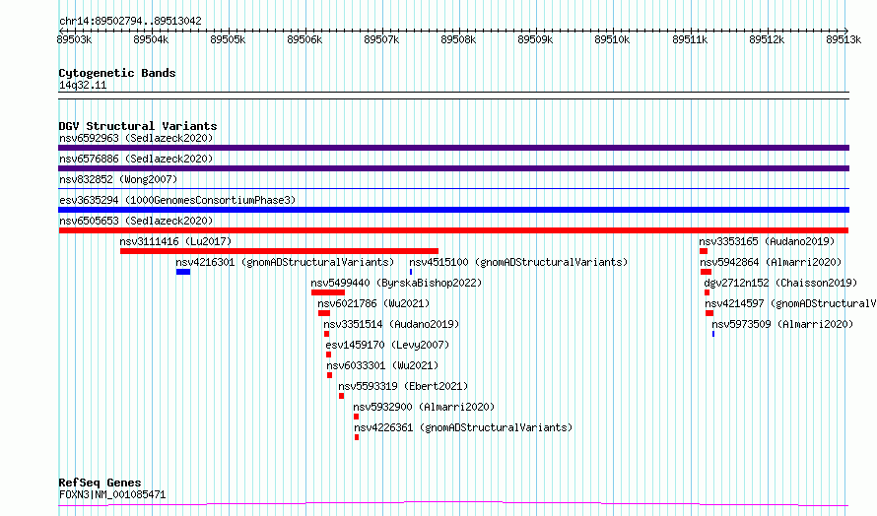Image resolution: width=877 pixels, height=516 pixels.
Task: Open nsv4515100 gnomAD variant label
Action: pyautogui.click(x=518, y=262)
